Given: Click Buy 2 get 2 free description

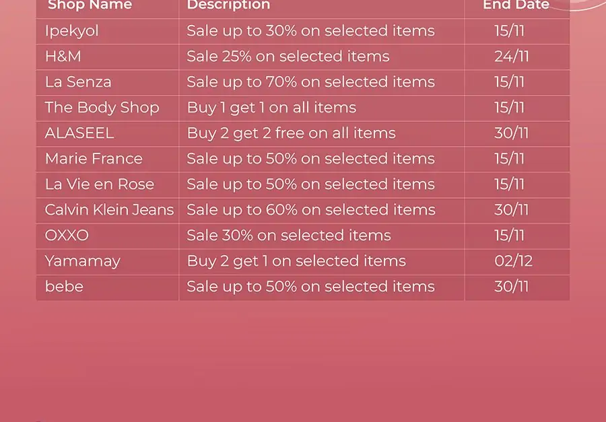Looking at the screenshot, I should tap(291, 133).
